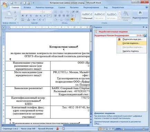This screenshot has width=150, height=132.
Task: Click the Русский (Россия) language indicator
Action: [46, 129]
